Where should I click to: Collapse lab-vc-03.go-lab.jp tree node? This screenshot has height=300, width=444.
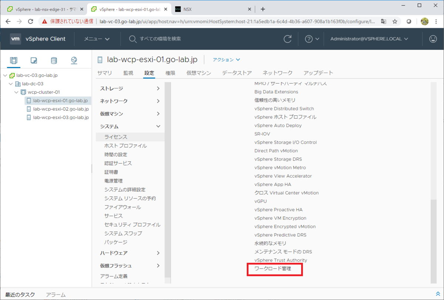pyautogui.click(x=5, y=75)
